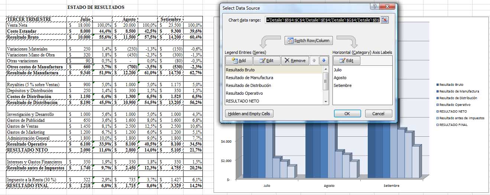This screenshot has width=490, height=195.
Task: Open Hidden and Empty Cells settings
Action: click(249, 114)
